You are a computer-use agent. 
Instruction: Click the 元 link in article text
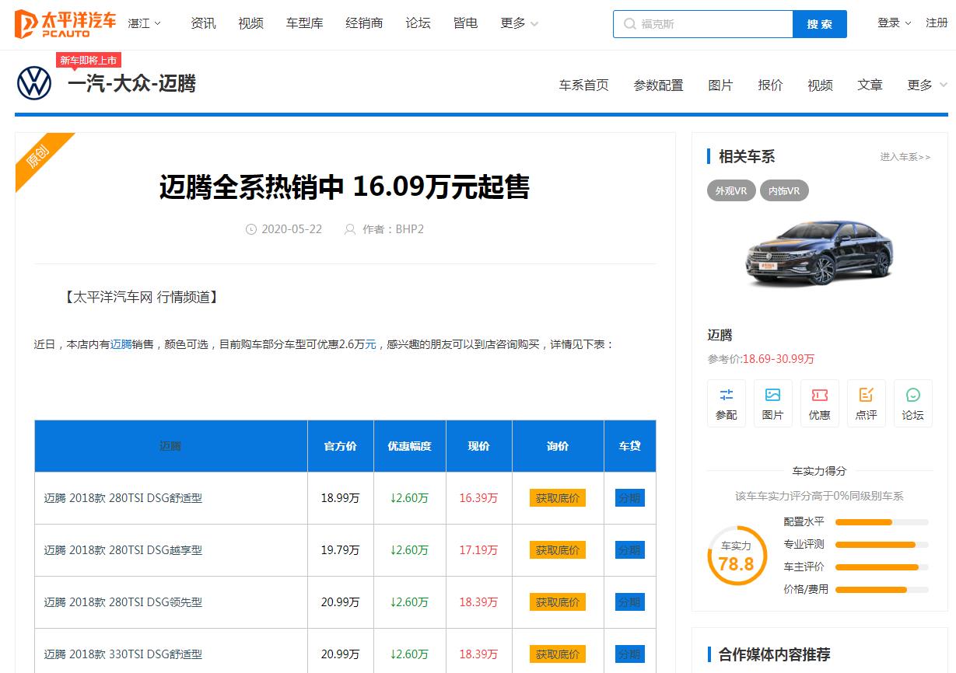click(370, 344)
